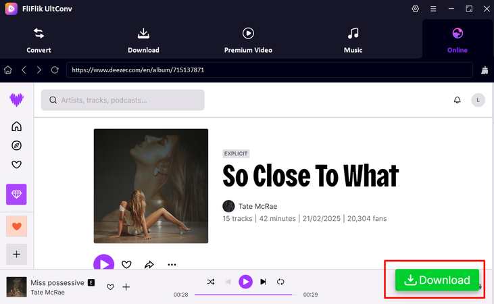Click the 20,304 fans text
Screen dimensions: 494x304
[367, 219]
